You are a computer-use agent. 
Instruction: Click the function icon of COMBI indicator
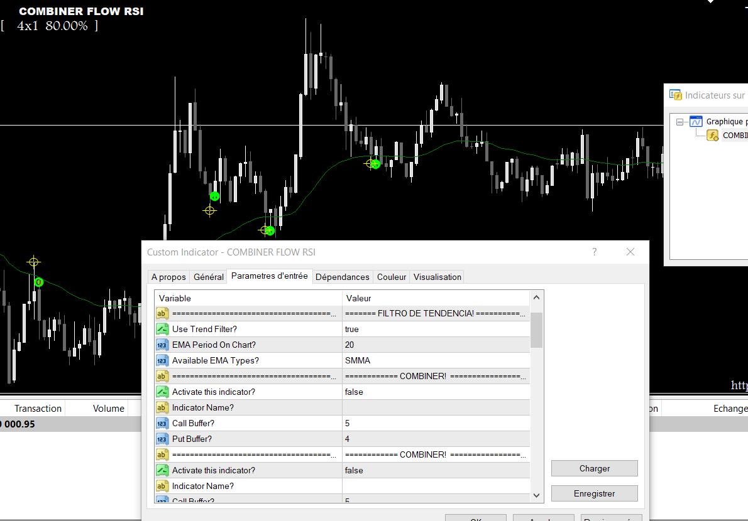tap(713, 136)
